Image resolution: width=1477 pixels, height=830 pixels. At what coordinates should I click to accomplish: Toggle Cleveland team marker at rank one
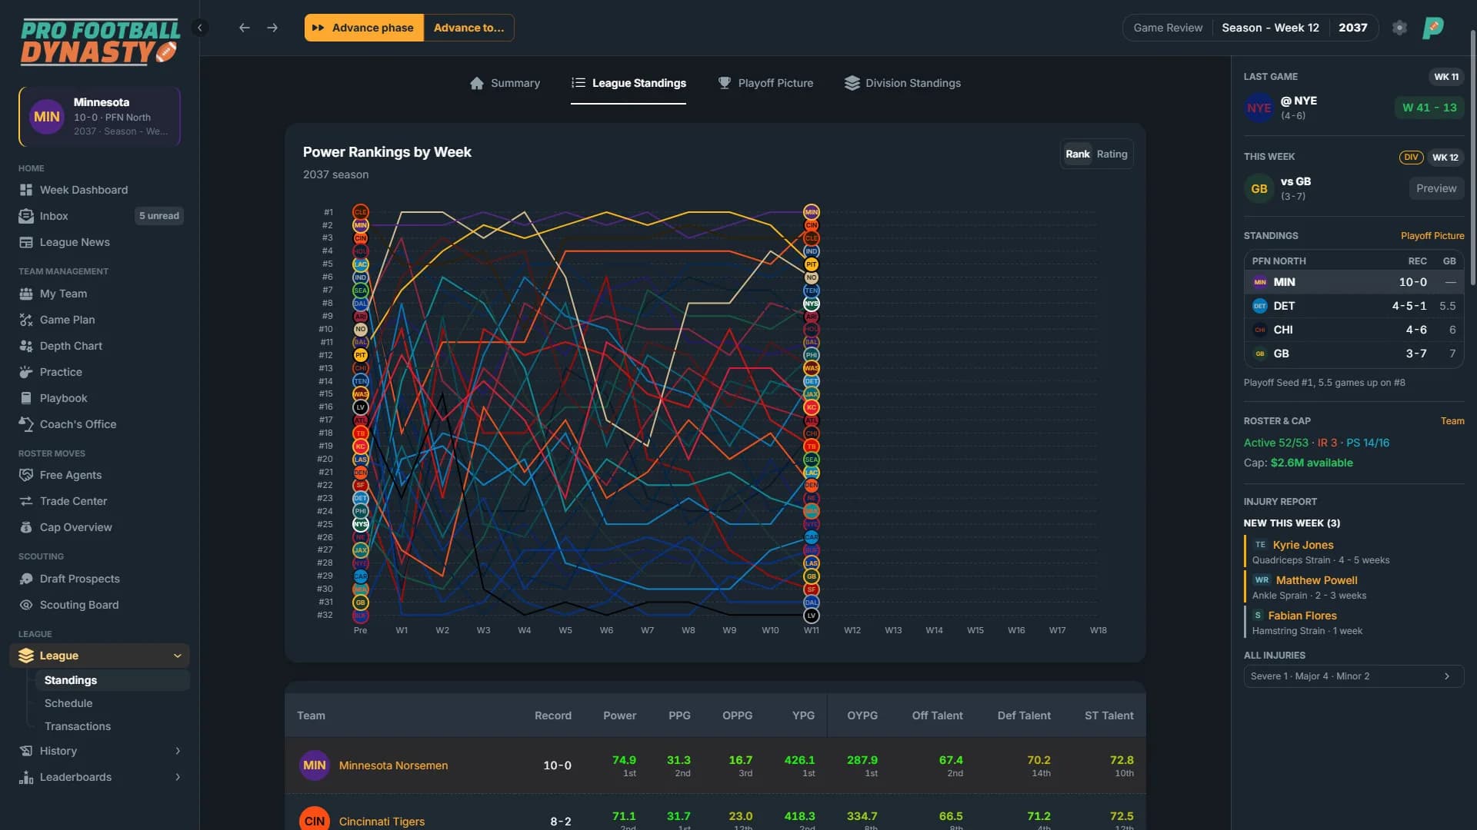point(360,212)
